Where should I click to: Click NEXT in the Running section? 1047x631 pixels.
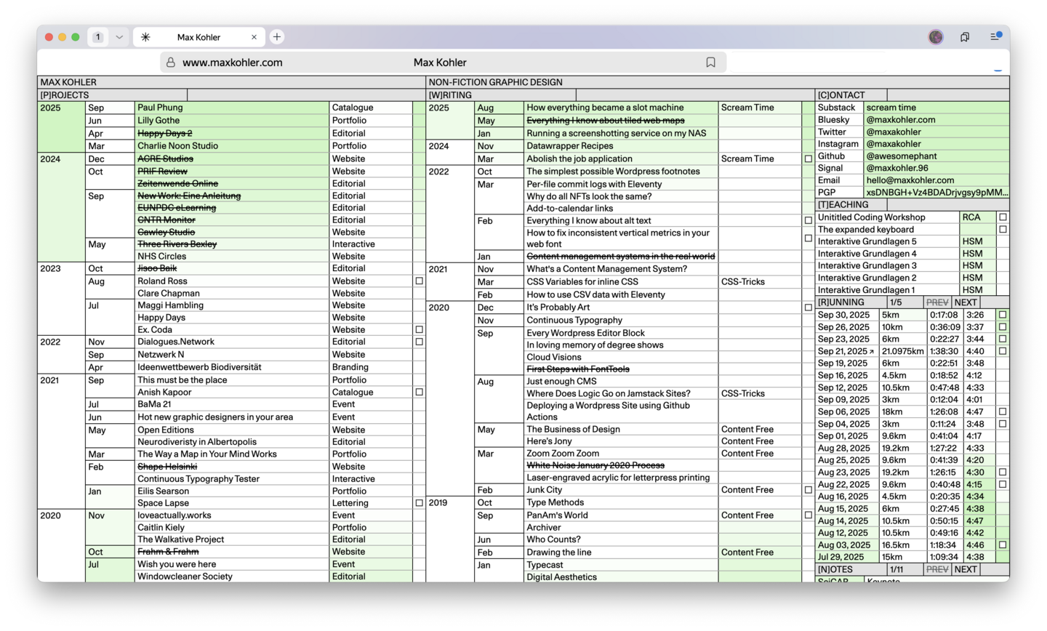(966, 302)
